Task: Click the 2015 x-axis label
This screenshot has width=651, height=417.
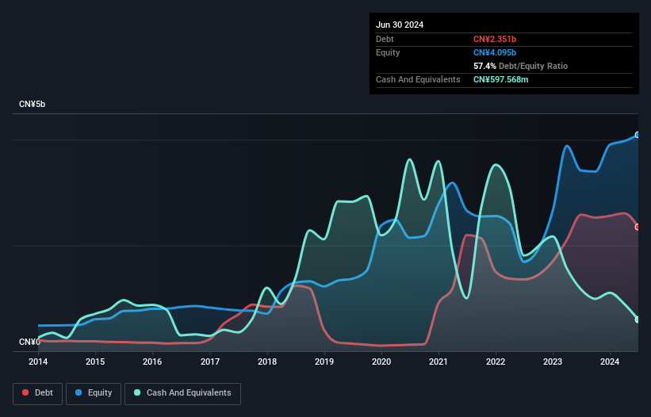Action: point(95,362)
